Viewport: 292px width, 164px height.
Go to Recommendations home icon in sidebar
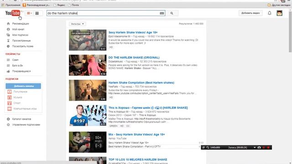pyautogui.click(x=8, y=24)
